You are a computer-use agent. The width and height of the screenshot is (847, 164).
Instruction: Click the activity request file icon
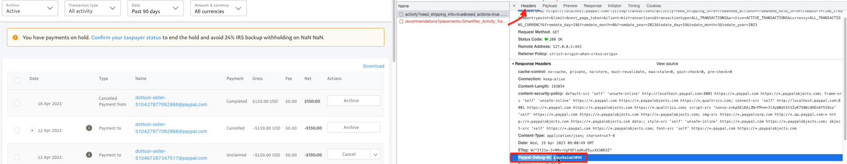coord(401,14)
